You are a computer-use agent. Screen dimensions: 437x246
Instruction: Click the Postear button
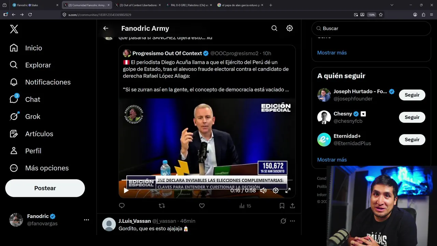[45, 188]
